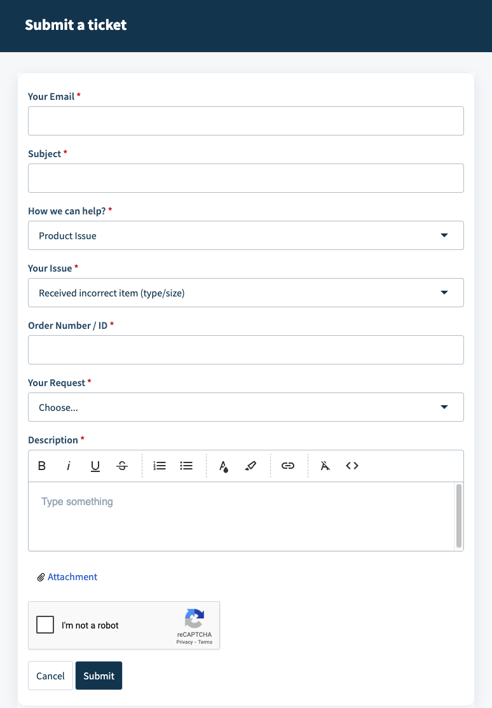Click the Your Email label
Screen dimensions: 492x708
pyautogui.click(x=51, y=97)
